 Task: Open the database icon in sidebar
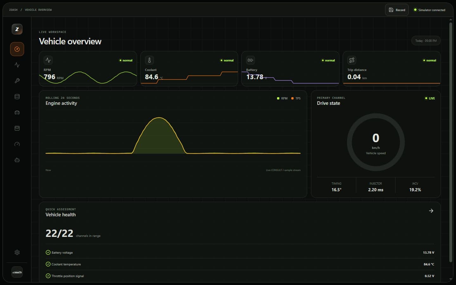(x=17, y=97)
